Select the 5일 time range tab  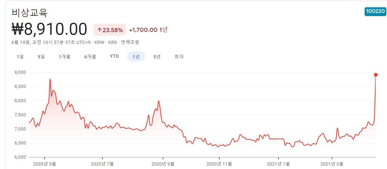pyautogui.click(x=41, y=57)
